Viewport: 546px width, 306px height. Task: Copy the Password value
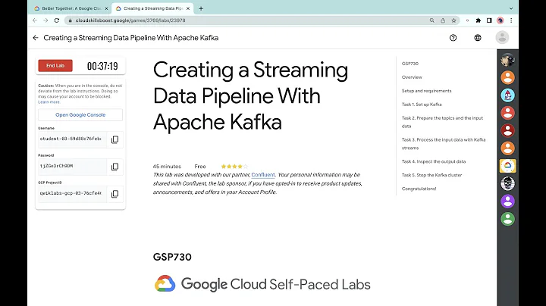pos(115,167)
